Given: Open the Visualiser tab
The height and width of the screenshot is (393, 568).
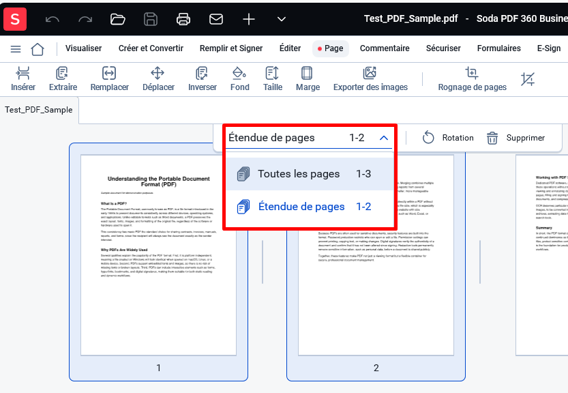Looking at the screenshot, I should [83, 48].
